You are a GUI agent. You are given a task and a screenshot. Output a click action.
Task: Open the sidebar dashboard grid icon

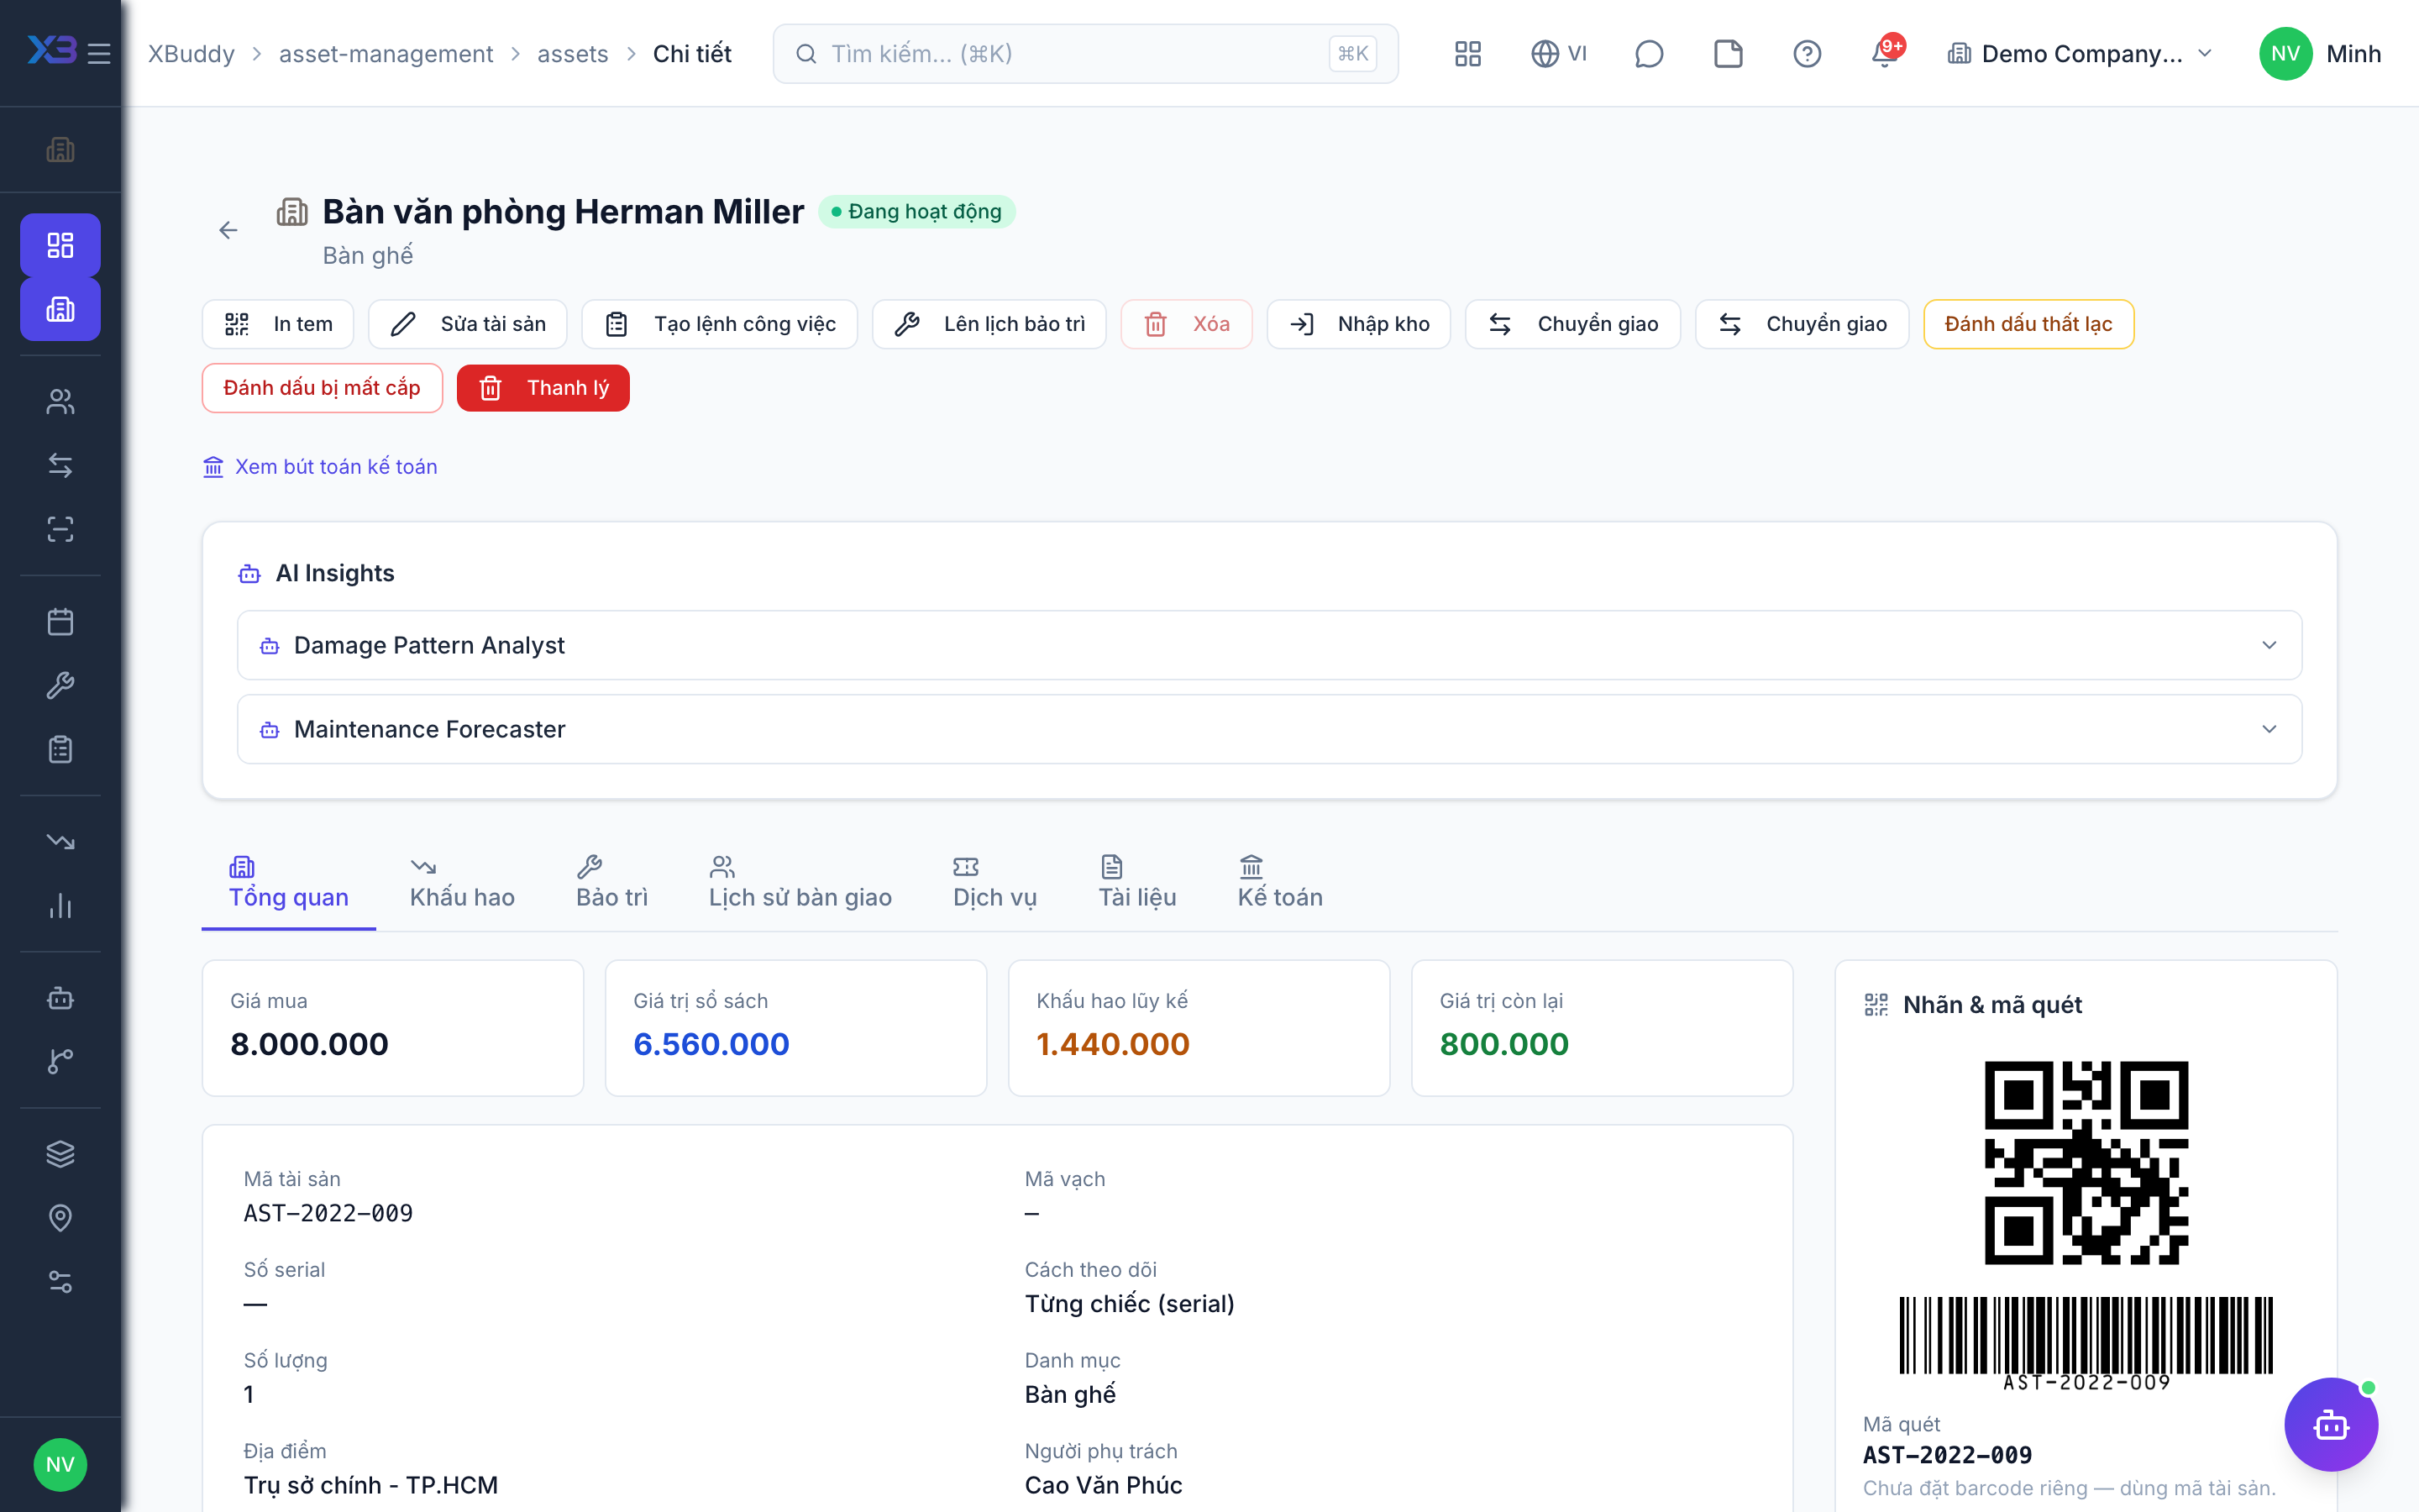(60, 245)
